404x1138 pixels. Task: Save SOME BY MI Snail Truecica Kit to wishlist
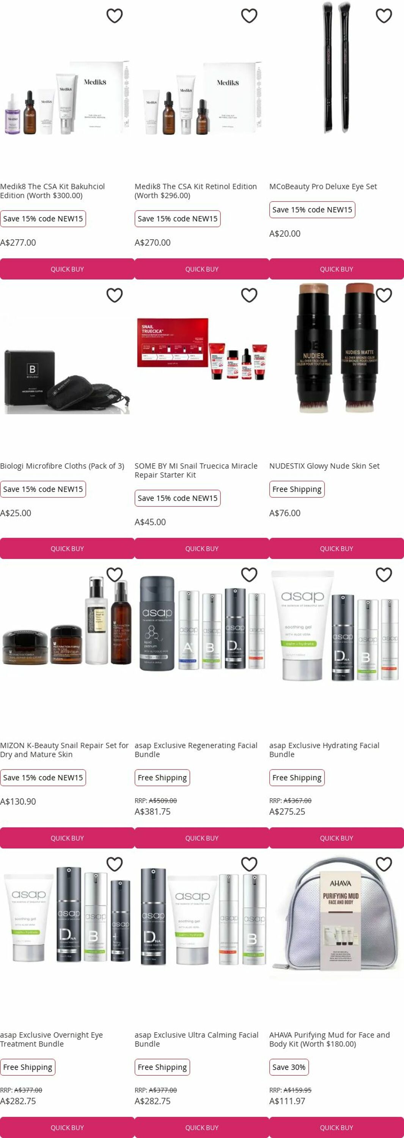(x=249, y=295)
